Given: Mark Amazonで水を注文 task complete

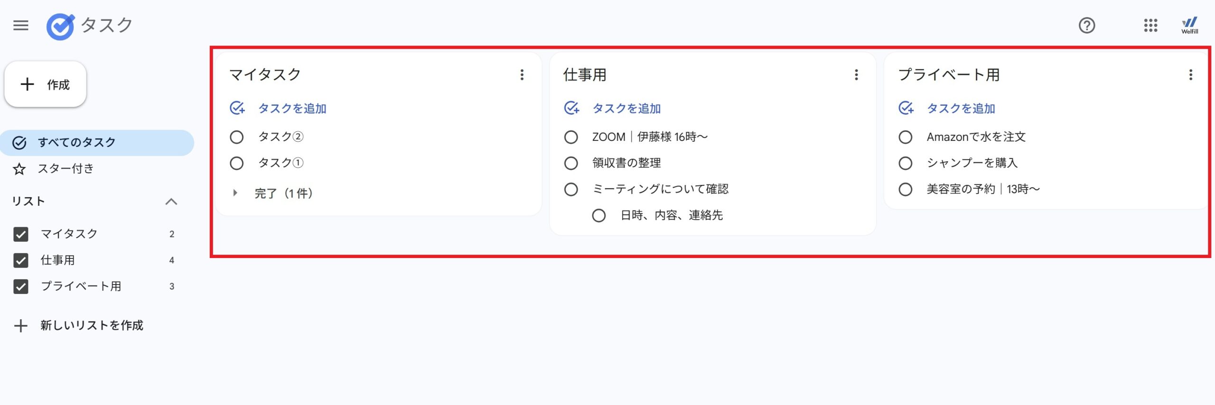Looking at the screenshot, I should 905,137.
